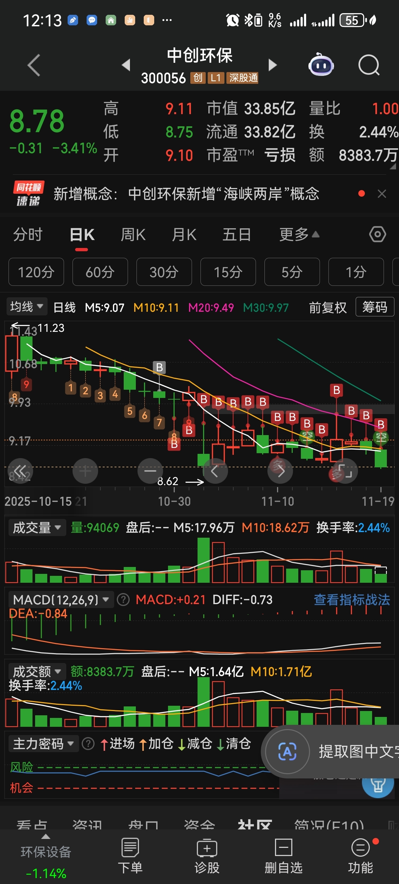The height and width of the screenshot is (884, 399).
Task: Zoom in chart with plus button
Action: point(85,471)
